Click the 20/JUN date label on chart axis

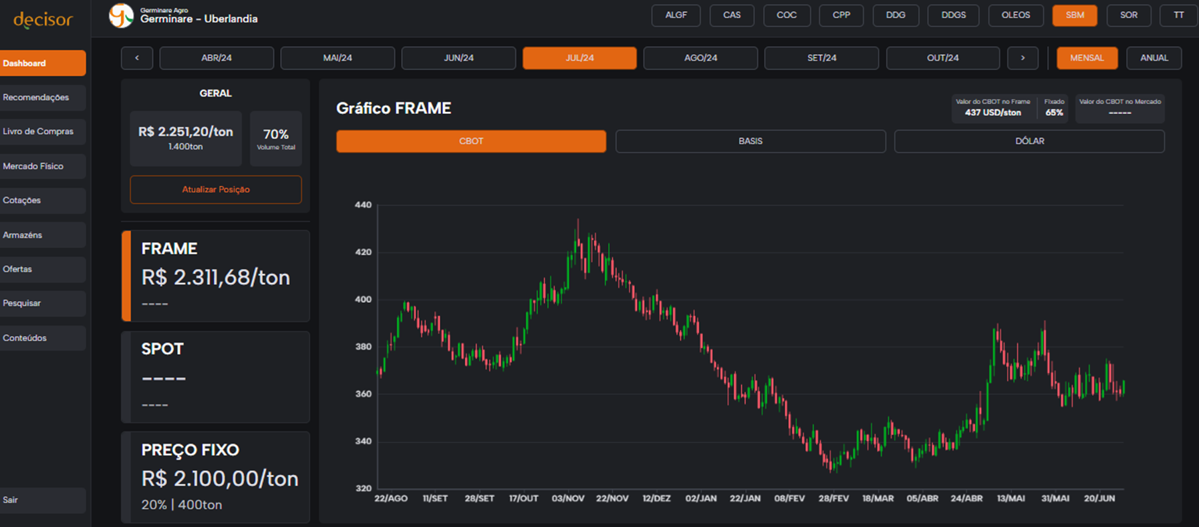point(1099,498)
